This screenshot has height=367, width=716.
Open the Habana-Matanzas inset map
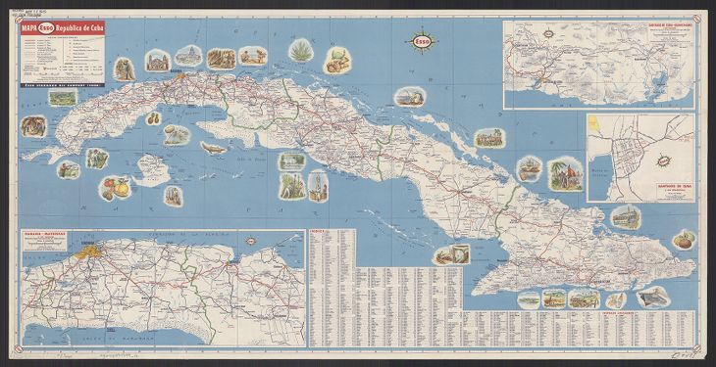[163, 288]
